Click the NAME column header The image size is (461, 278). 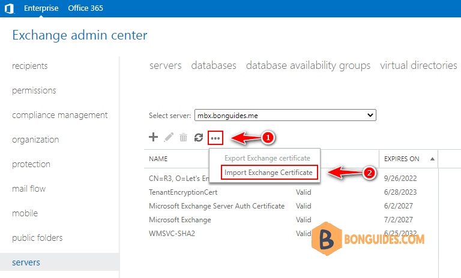[158, 159]
